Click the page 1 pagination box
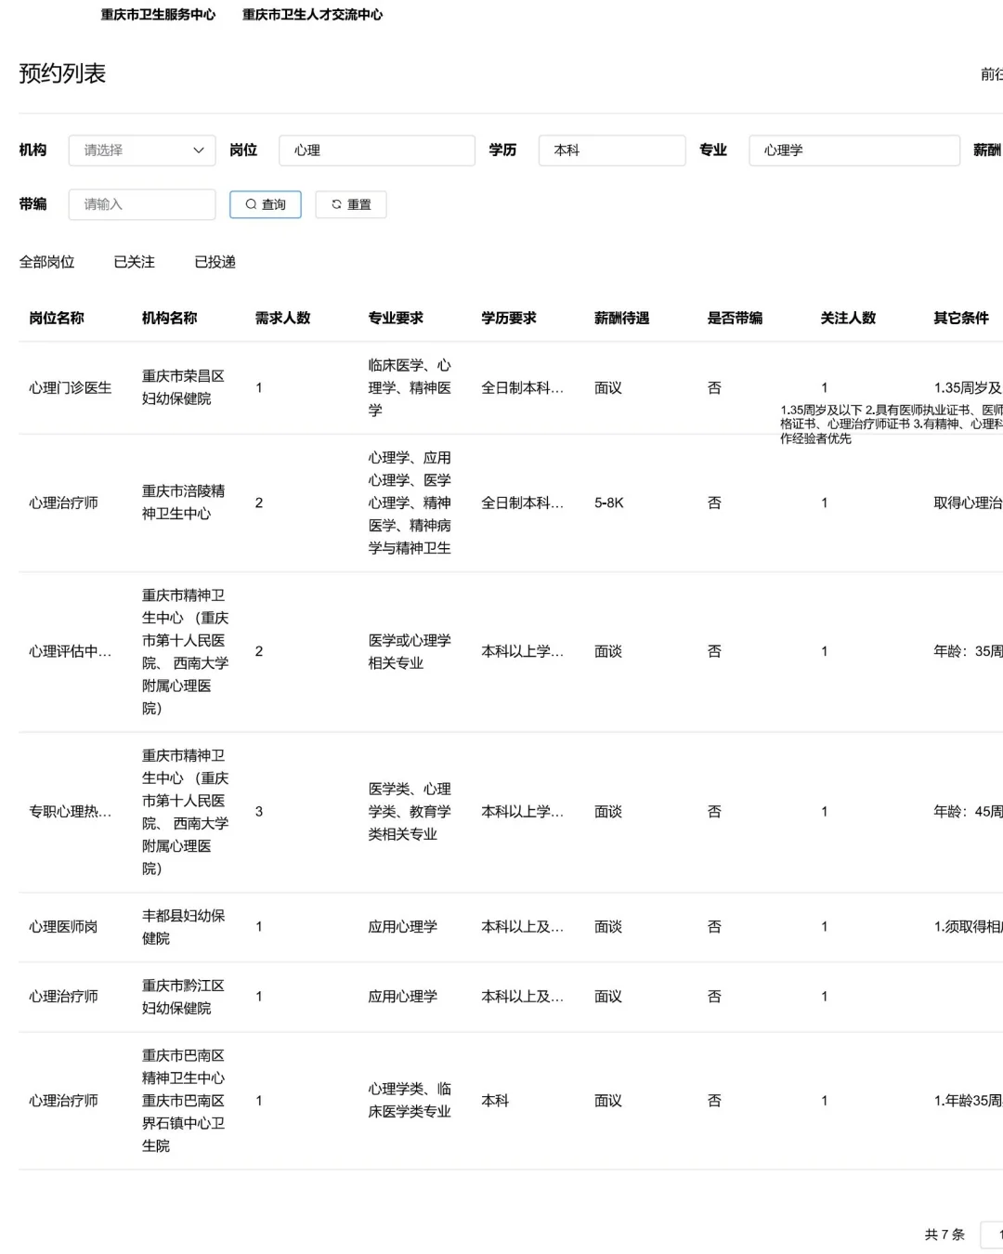Viewport: 1003px width, 1254px height. tap(996, 1235)
